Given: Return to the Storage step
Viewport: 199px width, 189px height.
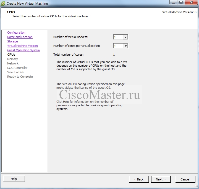Looking at the screenshot, I should tap(12, 41).
